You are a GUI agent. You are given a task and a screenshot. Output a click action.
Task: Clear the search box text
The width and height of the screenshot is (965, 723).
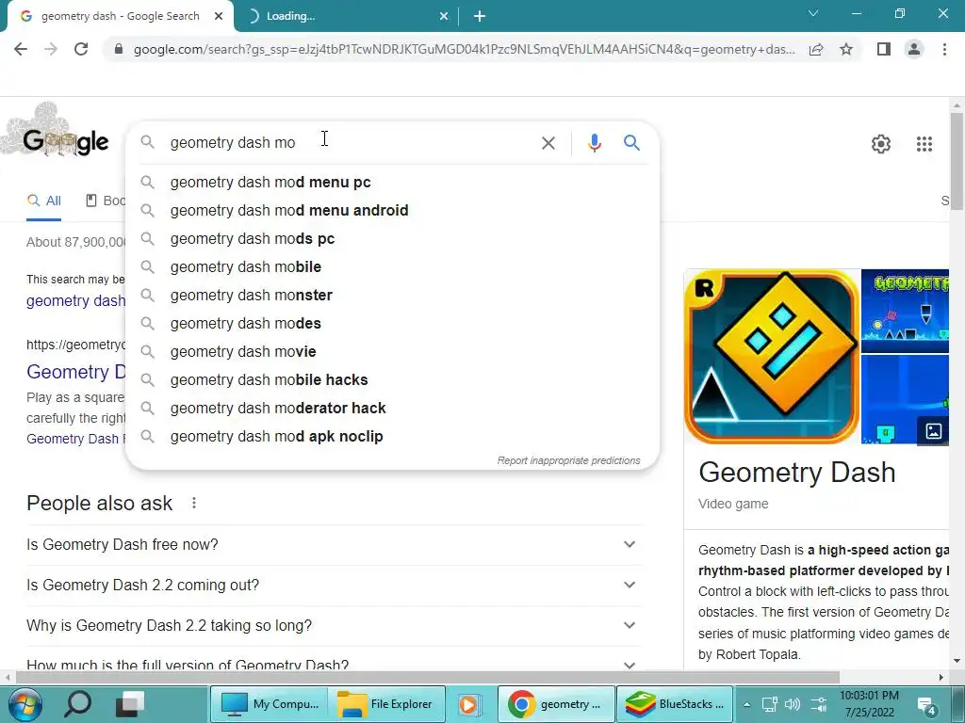pyautogui.click(x=548, y=143)
